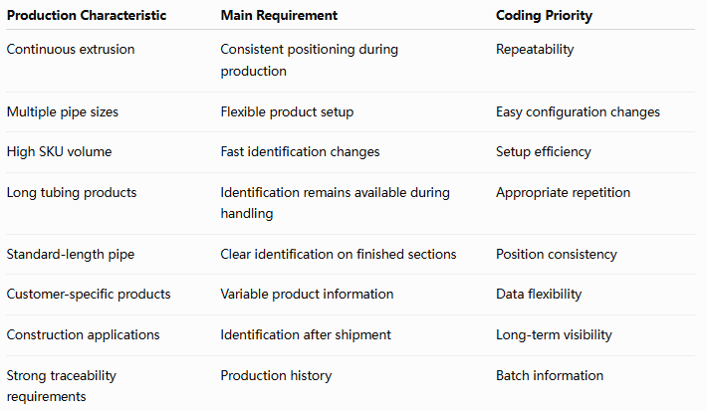The width and height of the screenshot is (706, 411).
Task: Select the Flexible product setup text
Action: click(x=287, y=111)
